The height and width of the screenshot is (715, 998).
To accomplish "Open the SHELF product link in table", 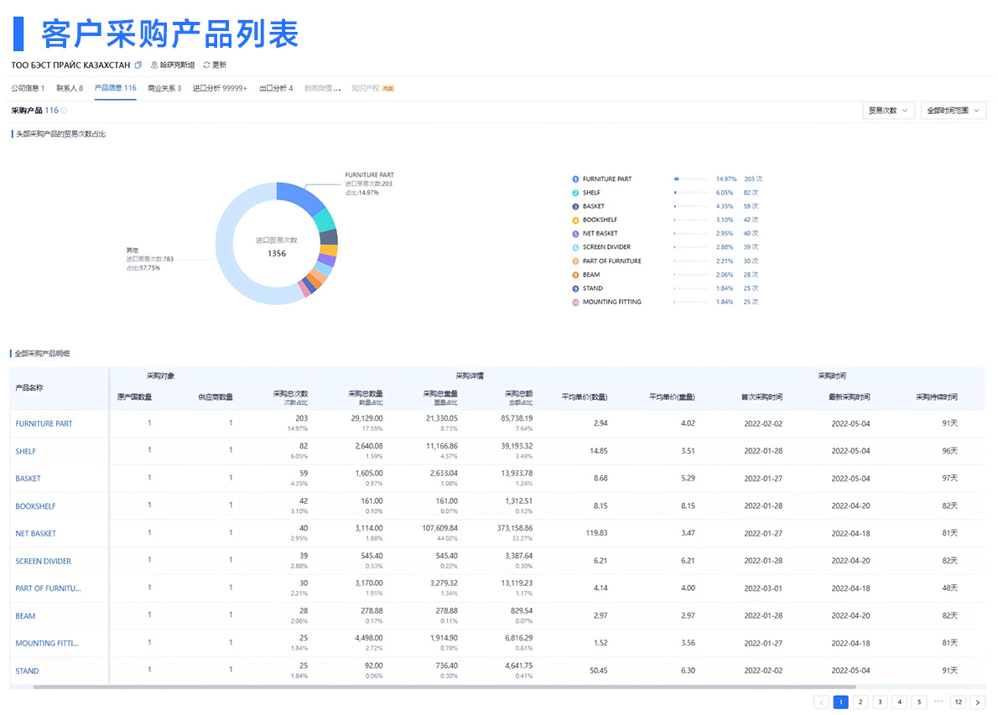I will coord(25,452).
